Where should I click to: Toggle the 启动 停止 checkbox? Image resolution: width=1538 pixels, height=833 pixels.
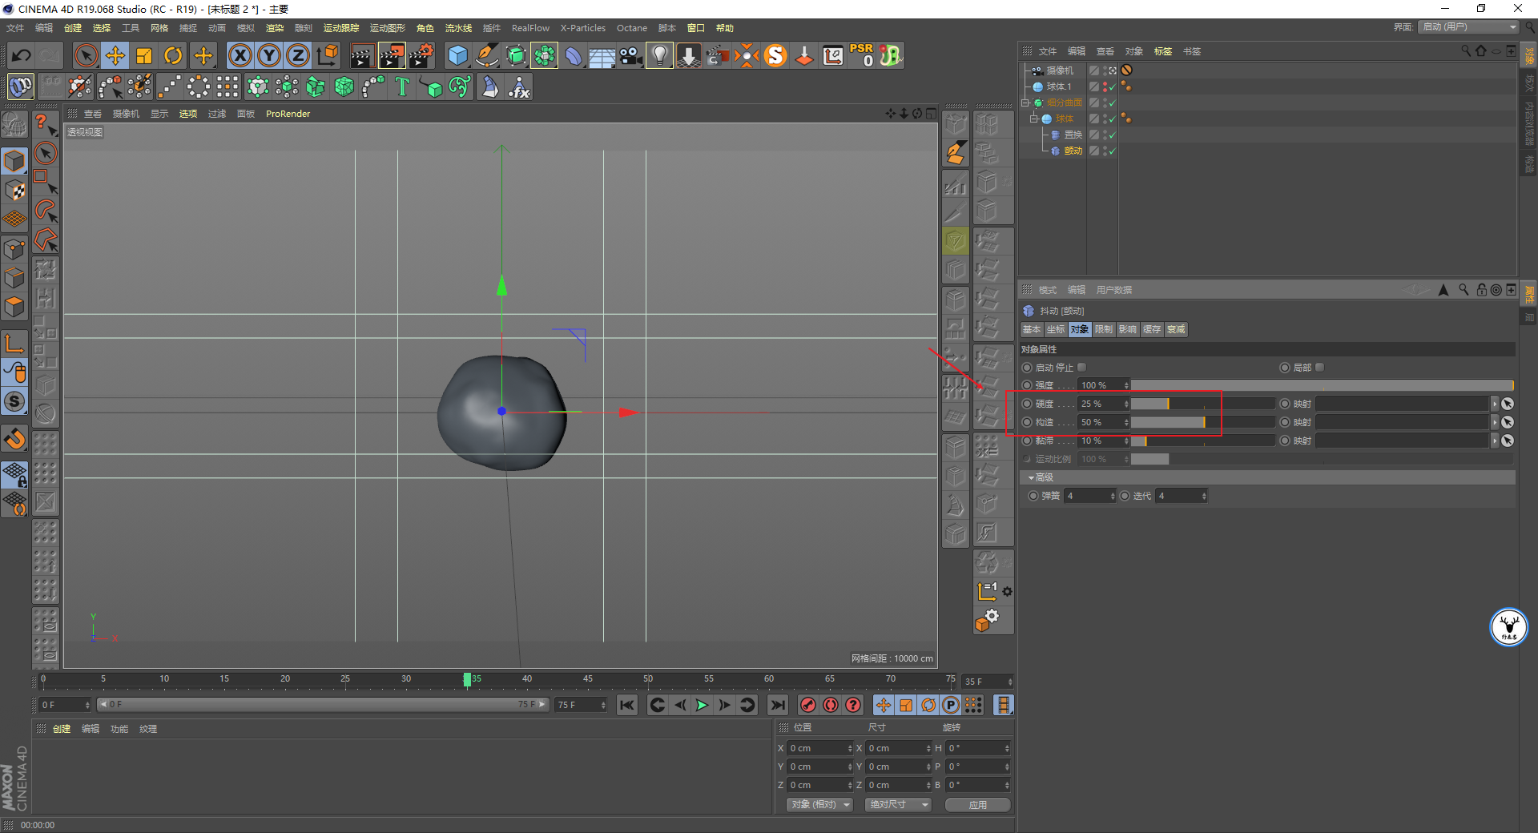[x=1081, y=368]
